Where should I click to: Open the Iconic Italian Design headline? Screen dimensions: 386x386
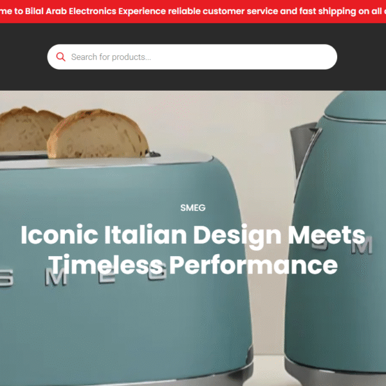pos(193,250)
